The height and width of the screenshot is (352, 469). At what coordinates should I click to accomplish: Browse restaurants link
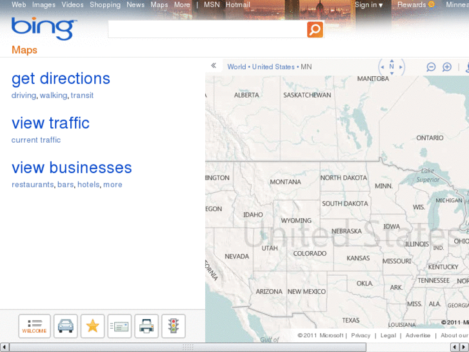(x=33, y=185)
